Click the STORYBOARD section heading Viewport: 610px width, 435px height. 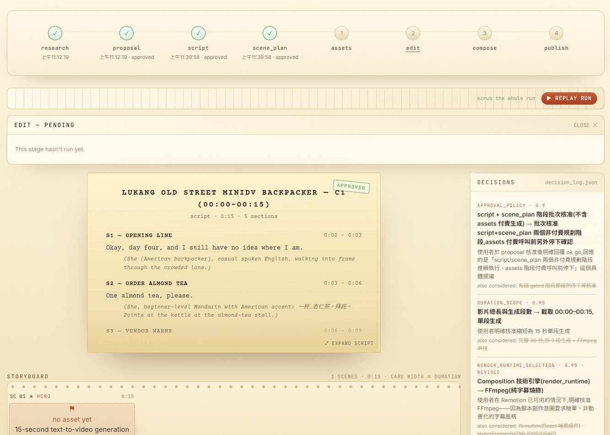tap(27, 377)
